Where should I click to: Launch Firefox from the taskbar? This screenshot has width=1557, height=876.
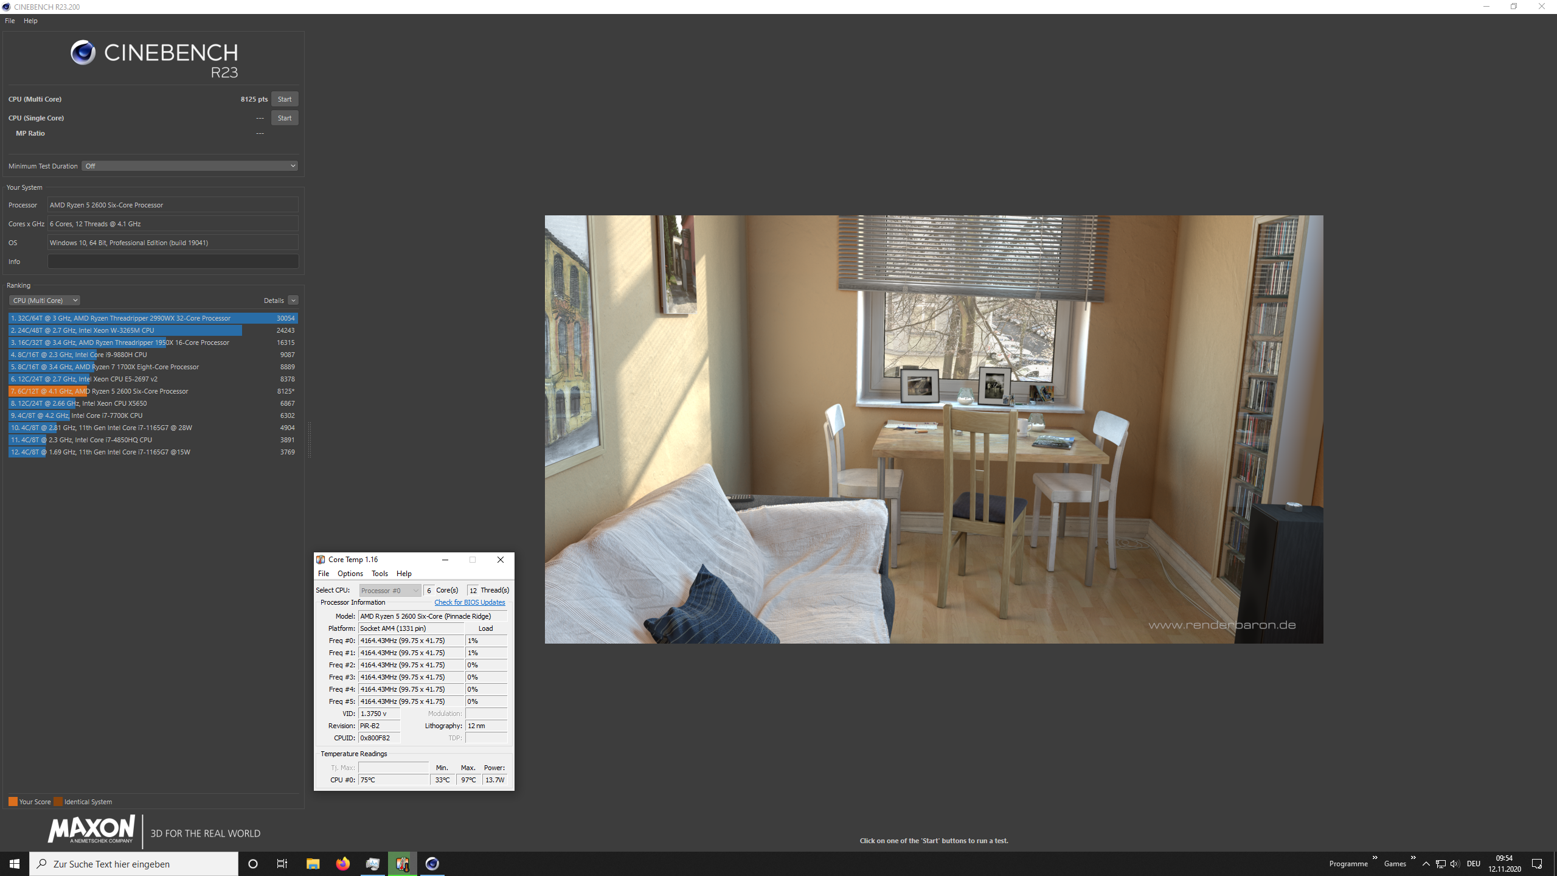[343, 864]
